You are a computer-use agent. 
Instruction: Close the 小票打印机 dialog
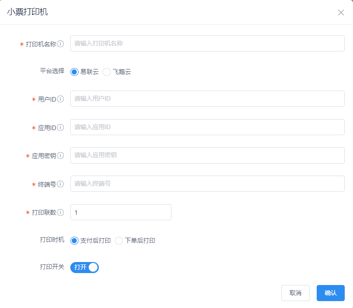pyautogui.click(x=341, y=12)
